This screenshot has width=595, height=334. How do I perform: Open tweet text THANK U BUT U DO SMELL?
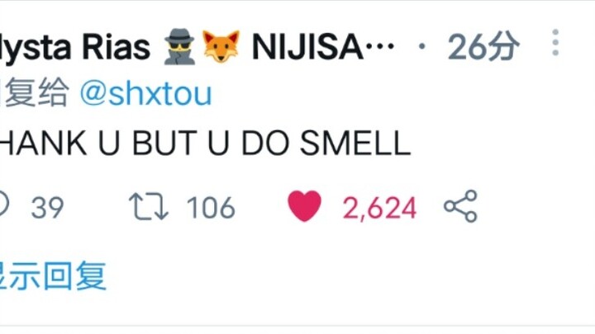[205, 143]
